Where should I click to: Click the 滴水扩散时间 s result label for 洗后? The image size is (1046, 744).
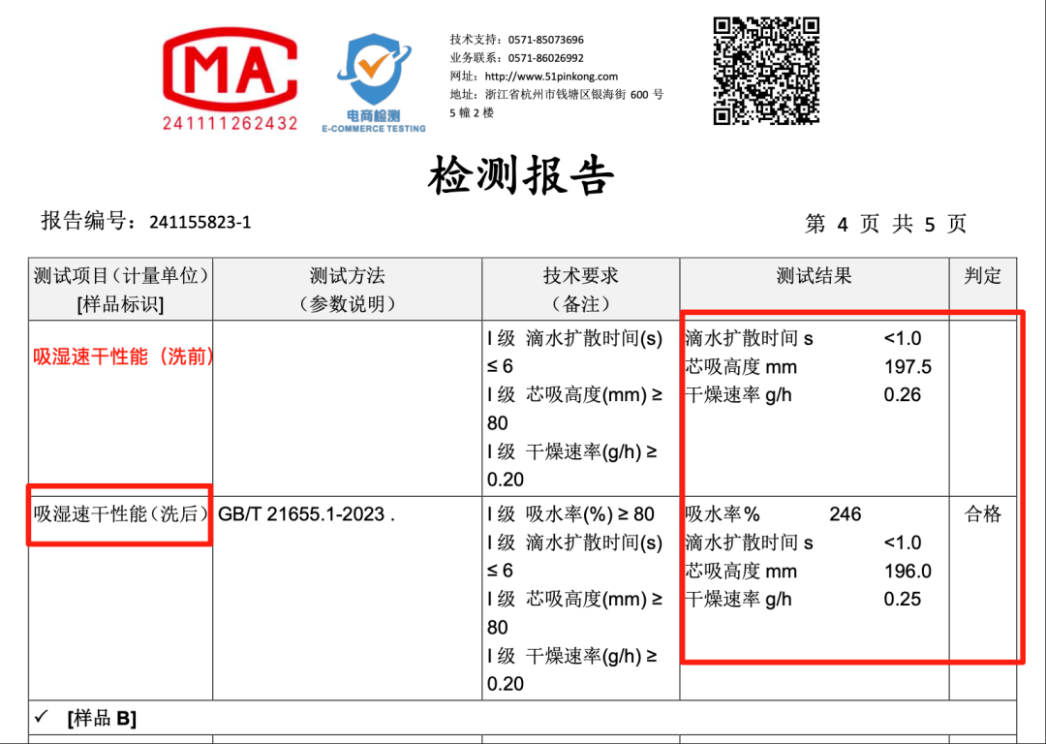(x=749, y=543)
